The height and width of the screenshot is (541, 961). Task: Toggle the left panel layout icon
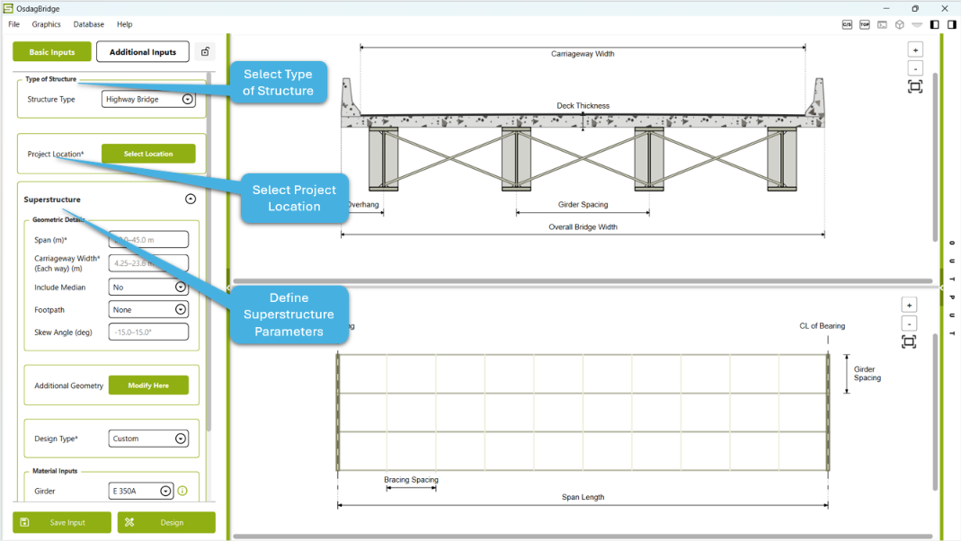935,24
